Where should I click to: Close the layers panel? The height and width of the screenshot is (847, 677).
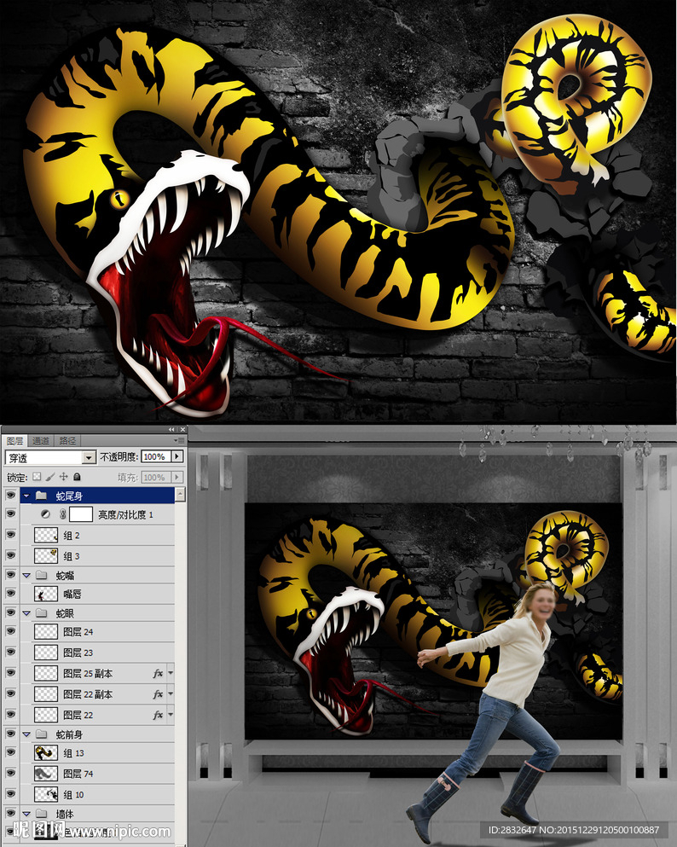183,429
